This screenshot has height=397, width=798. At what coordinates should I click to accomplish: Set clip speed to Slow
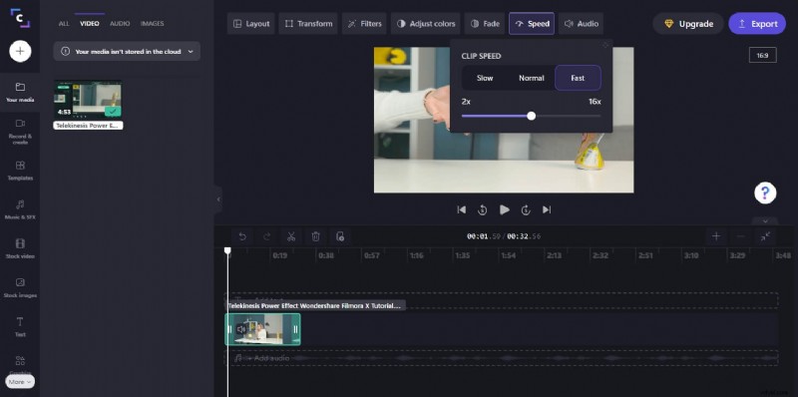pos(485,78)
